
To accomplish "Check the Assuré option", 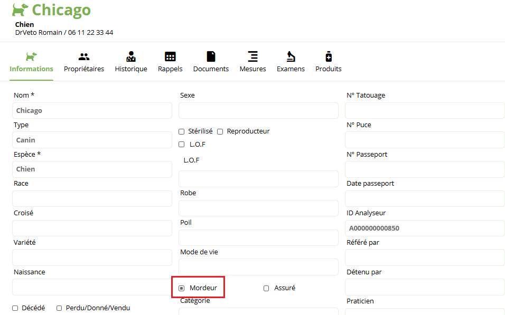I will click(x=266, y=288).
